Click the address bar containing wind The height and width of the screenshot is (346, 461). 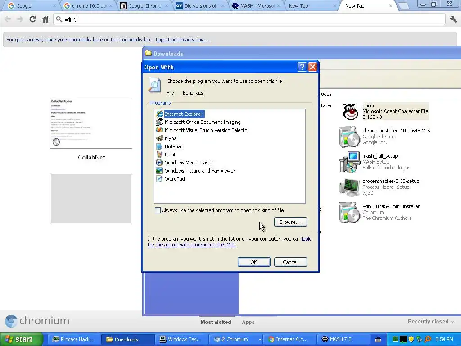coord(249,19)
